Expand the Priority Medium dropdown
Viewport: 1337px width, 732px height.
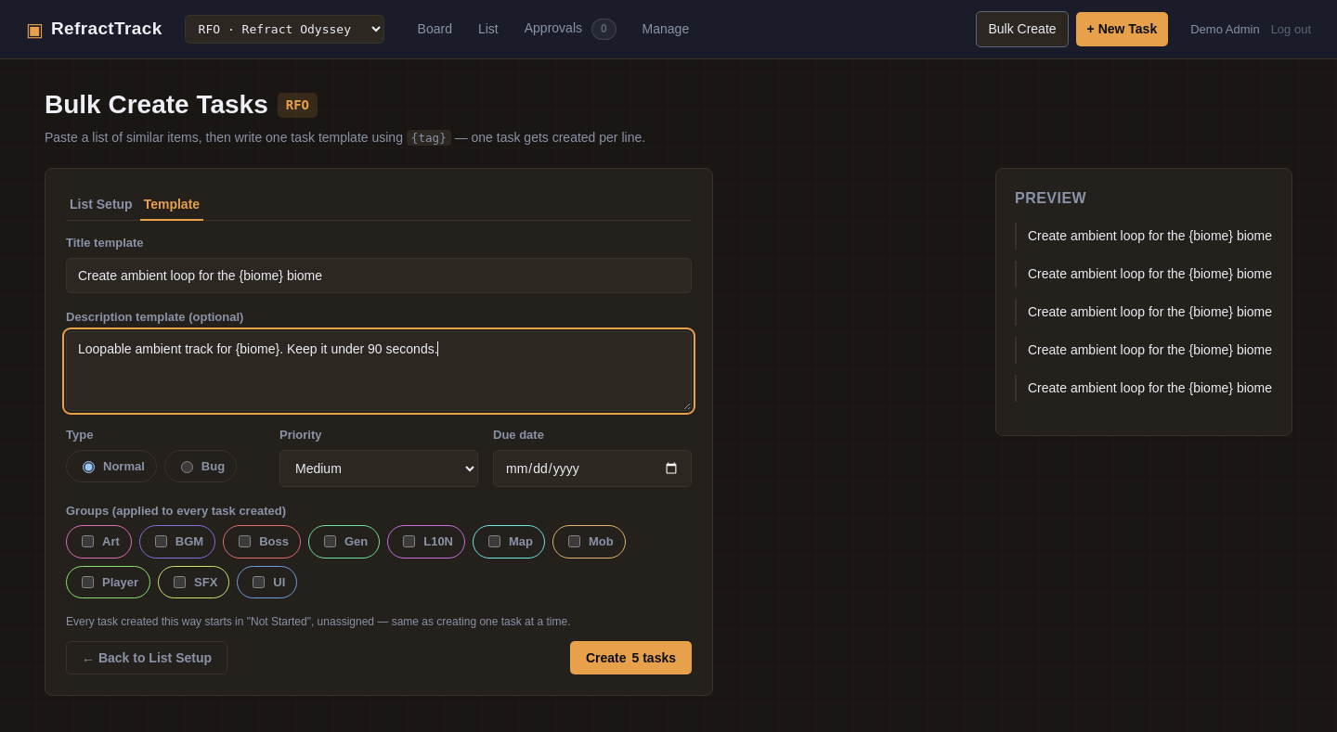pos(379,469)
